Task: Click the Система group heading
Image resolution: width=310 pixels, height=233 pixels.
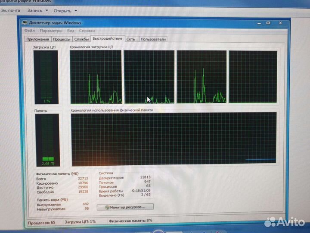Action: (106, 173)
